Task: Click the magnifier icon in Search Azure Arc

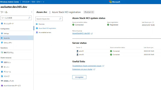Action: point(60,19)
